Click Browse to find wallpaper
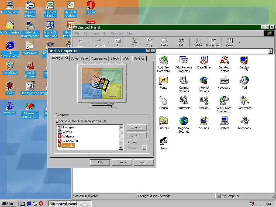 (x=137, y=127)
